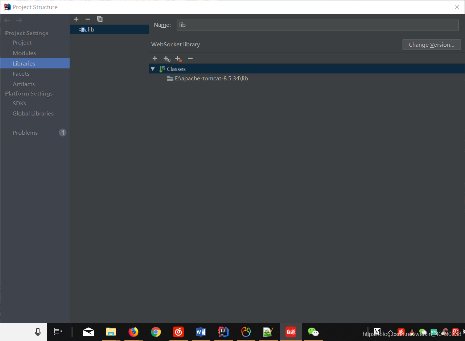Image resolution: width=465 pixels, height=341 pixels.
Task: Launch Firefox from the taskbar
Action: pyautogui.click(x=133, y=332)
